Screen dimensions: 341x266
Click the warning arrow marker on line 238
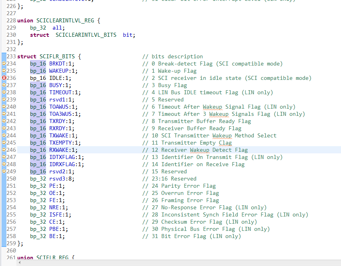click(x=4, y=92)
